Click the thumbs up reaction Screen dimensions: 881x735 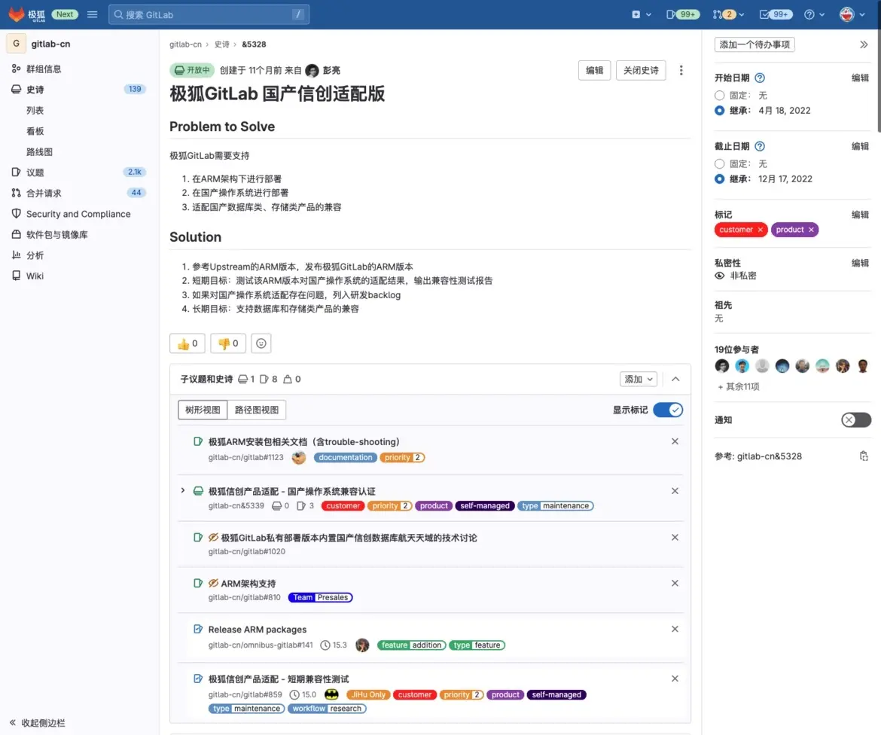pos(187,343)
